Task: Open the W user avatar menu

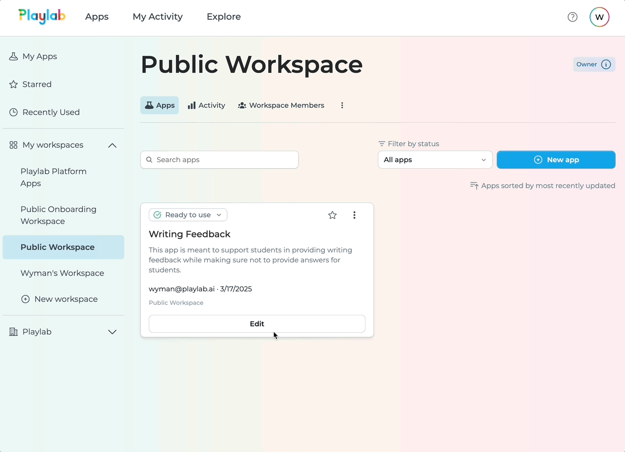Action: click(600, 17)
